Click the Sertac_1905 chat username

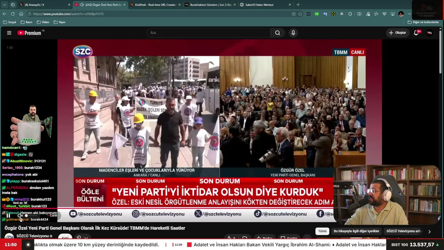[x=13, y=168]
